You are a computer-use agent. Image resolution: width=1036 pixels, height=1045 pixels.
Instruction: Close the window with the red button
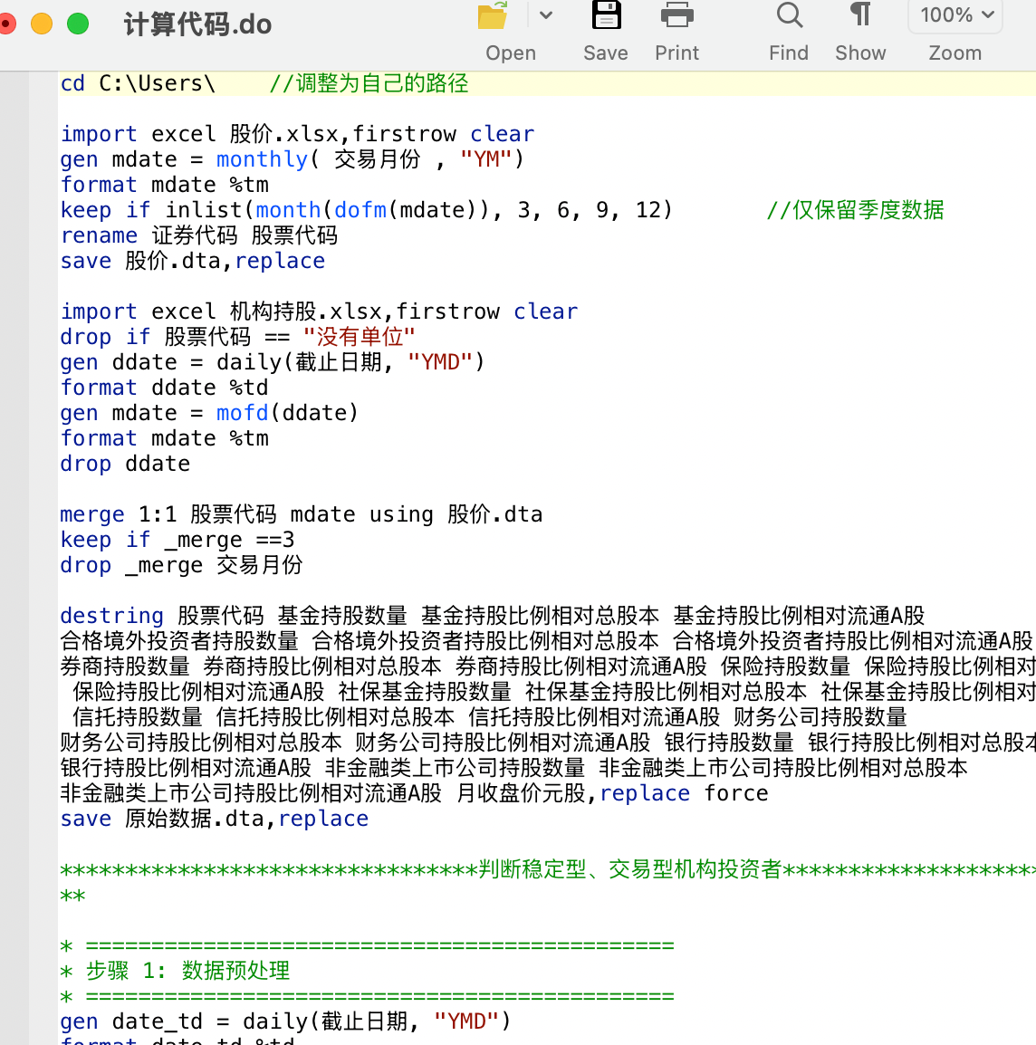pyautogui.click(x=6, y=24)
